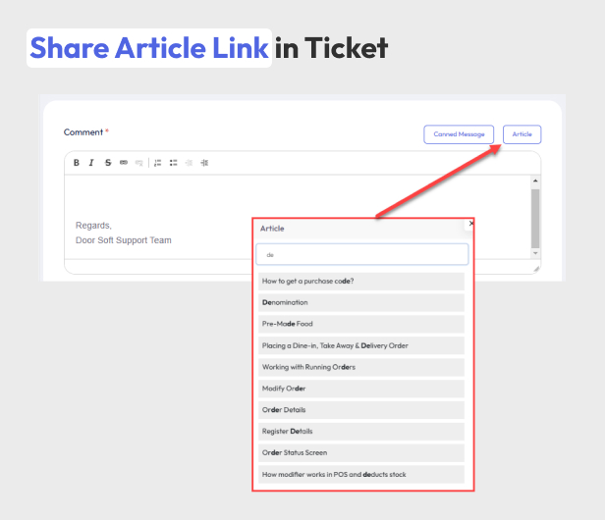Toggle bold formatting in comment editor
Screen dimensions: 605x520
[x=77, y=163]
